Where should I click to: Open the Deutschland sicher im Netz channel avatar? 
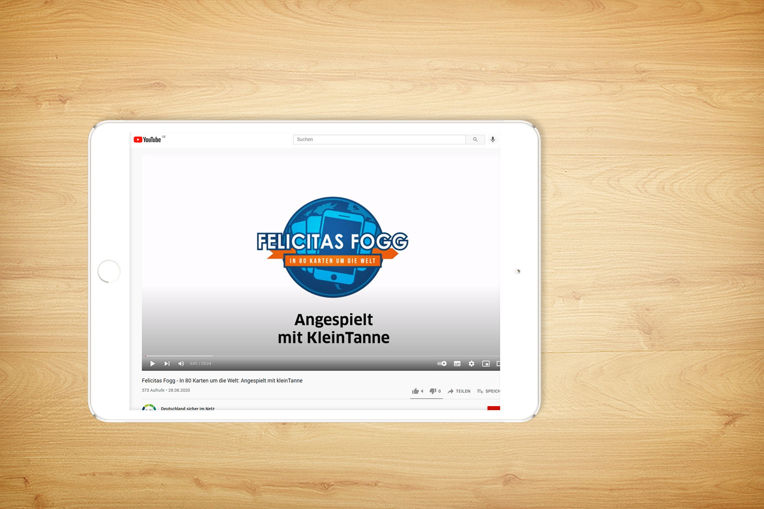[150, 408]
